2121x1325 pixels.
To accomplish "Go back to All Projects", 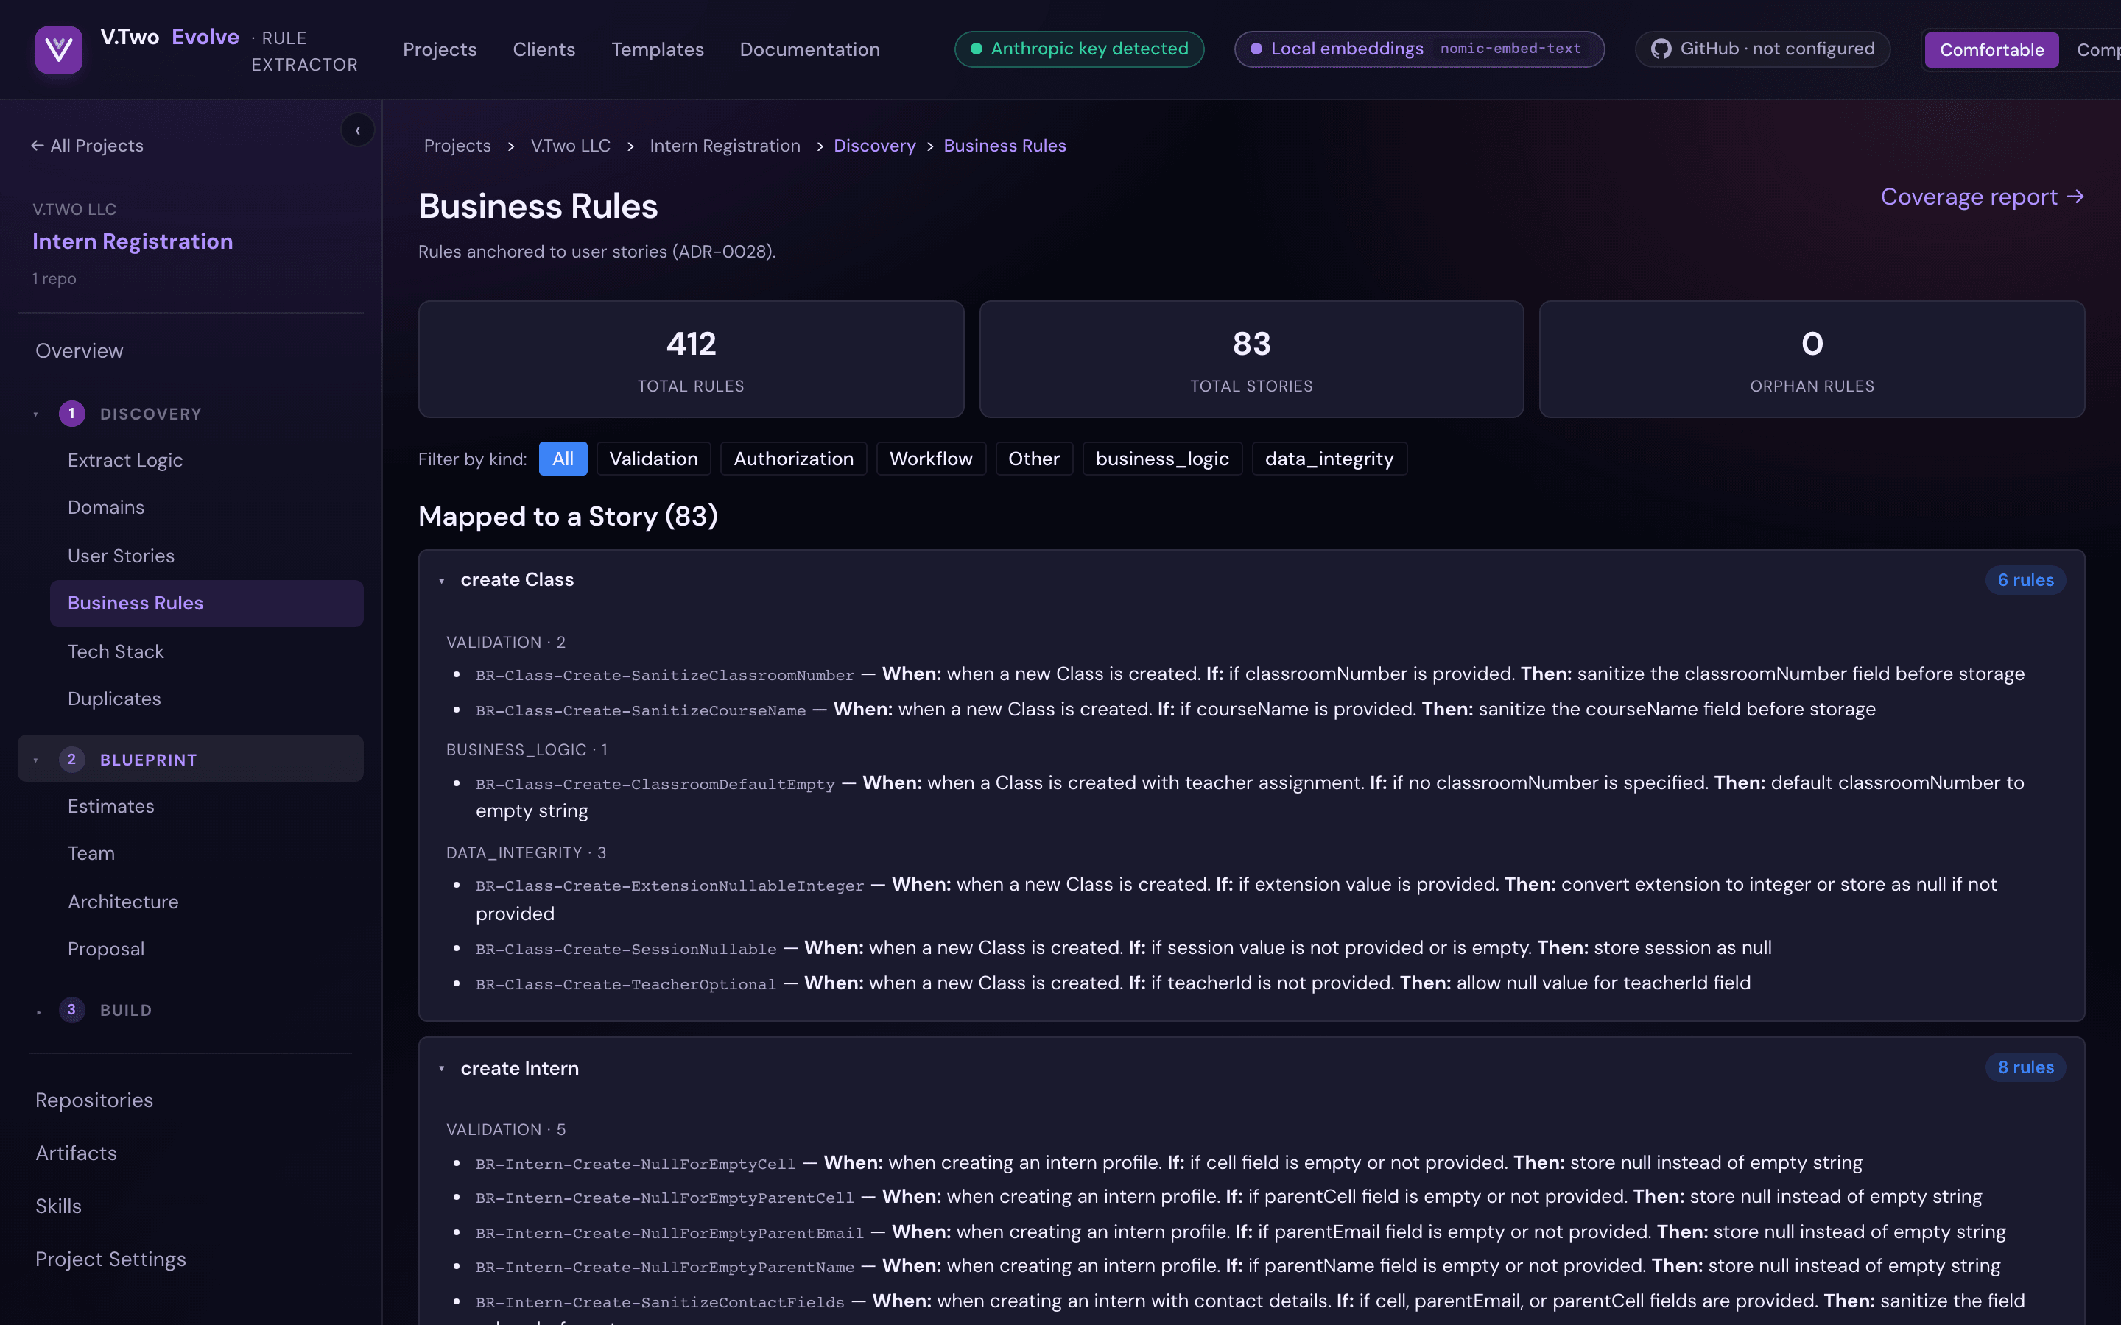I will click(x=87, y=146).
